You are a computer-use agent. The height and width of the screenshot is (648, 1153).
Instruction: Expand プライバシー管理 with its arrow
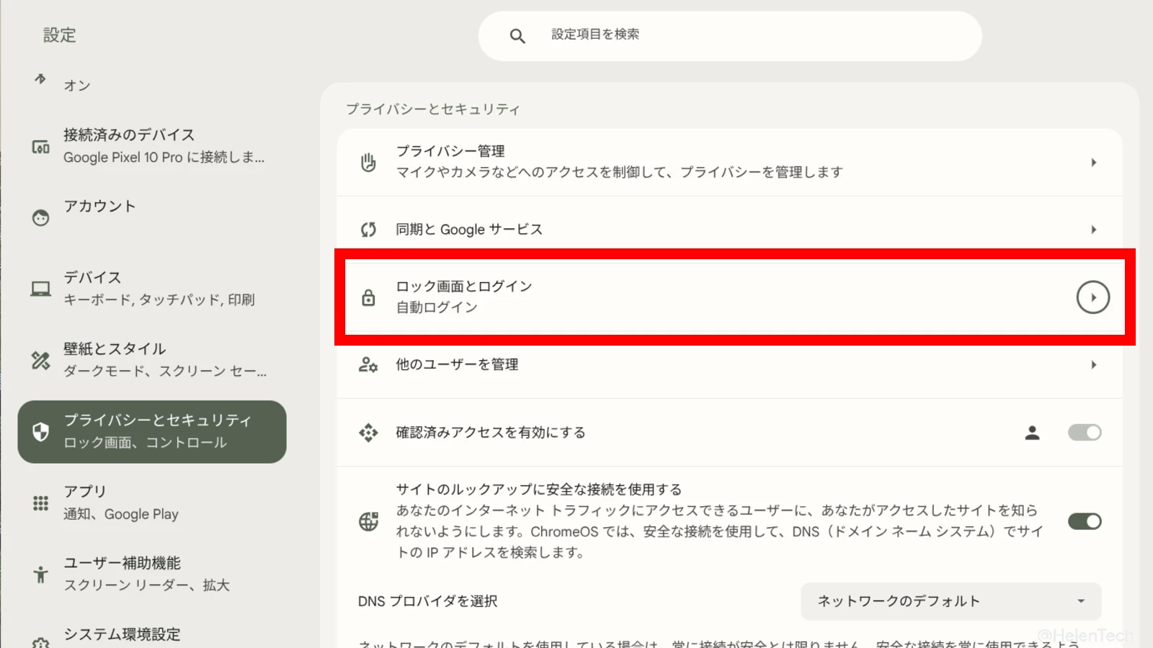pyautogui.click(x=1093, y=163)
